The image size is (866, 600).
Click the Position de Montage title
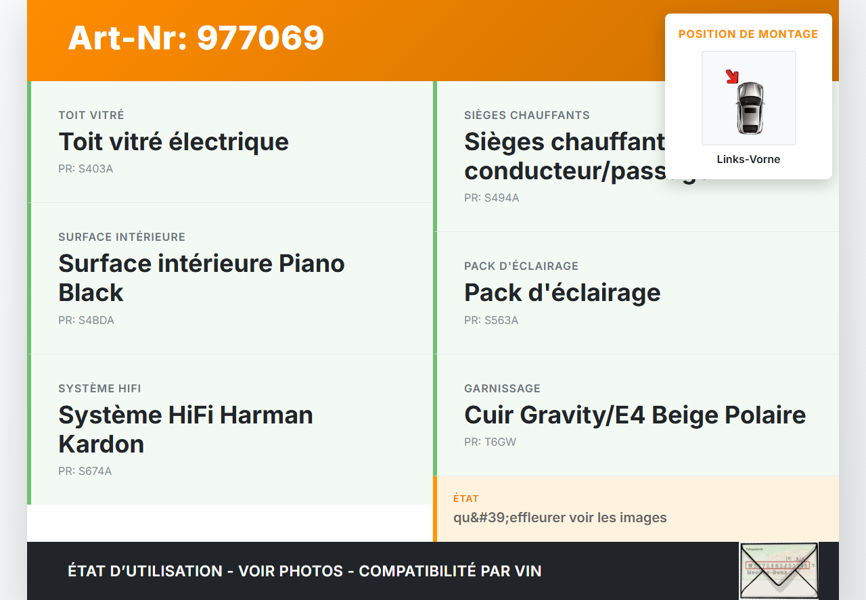click(748, 34)
